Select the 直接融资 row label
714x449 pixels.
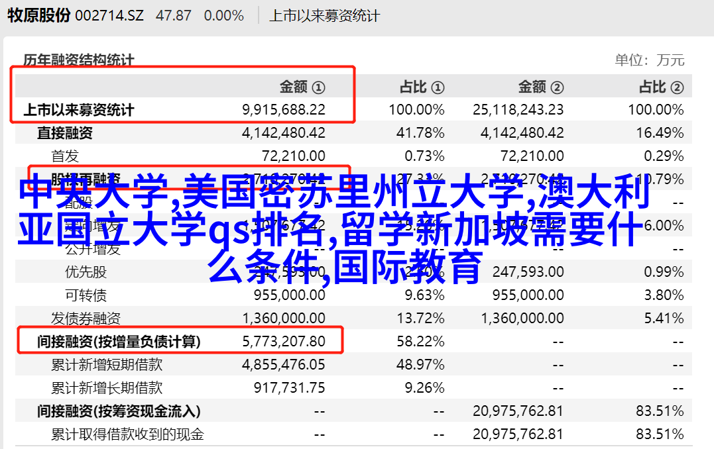tap(65, 133)
